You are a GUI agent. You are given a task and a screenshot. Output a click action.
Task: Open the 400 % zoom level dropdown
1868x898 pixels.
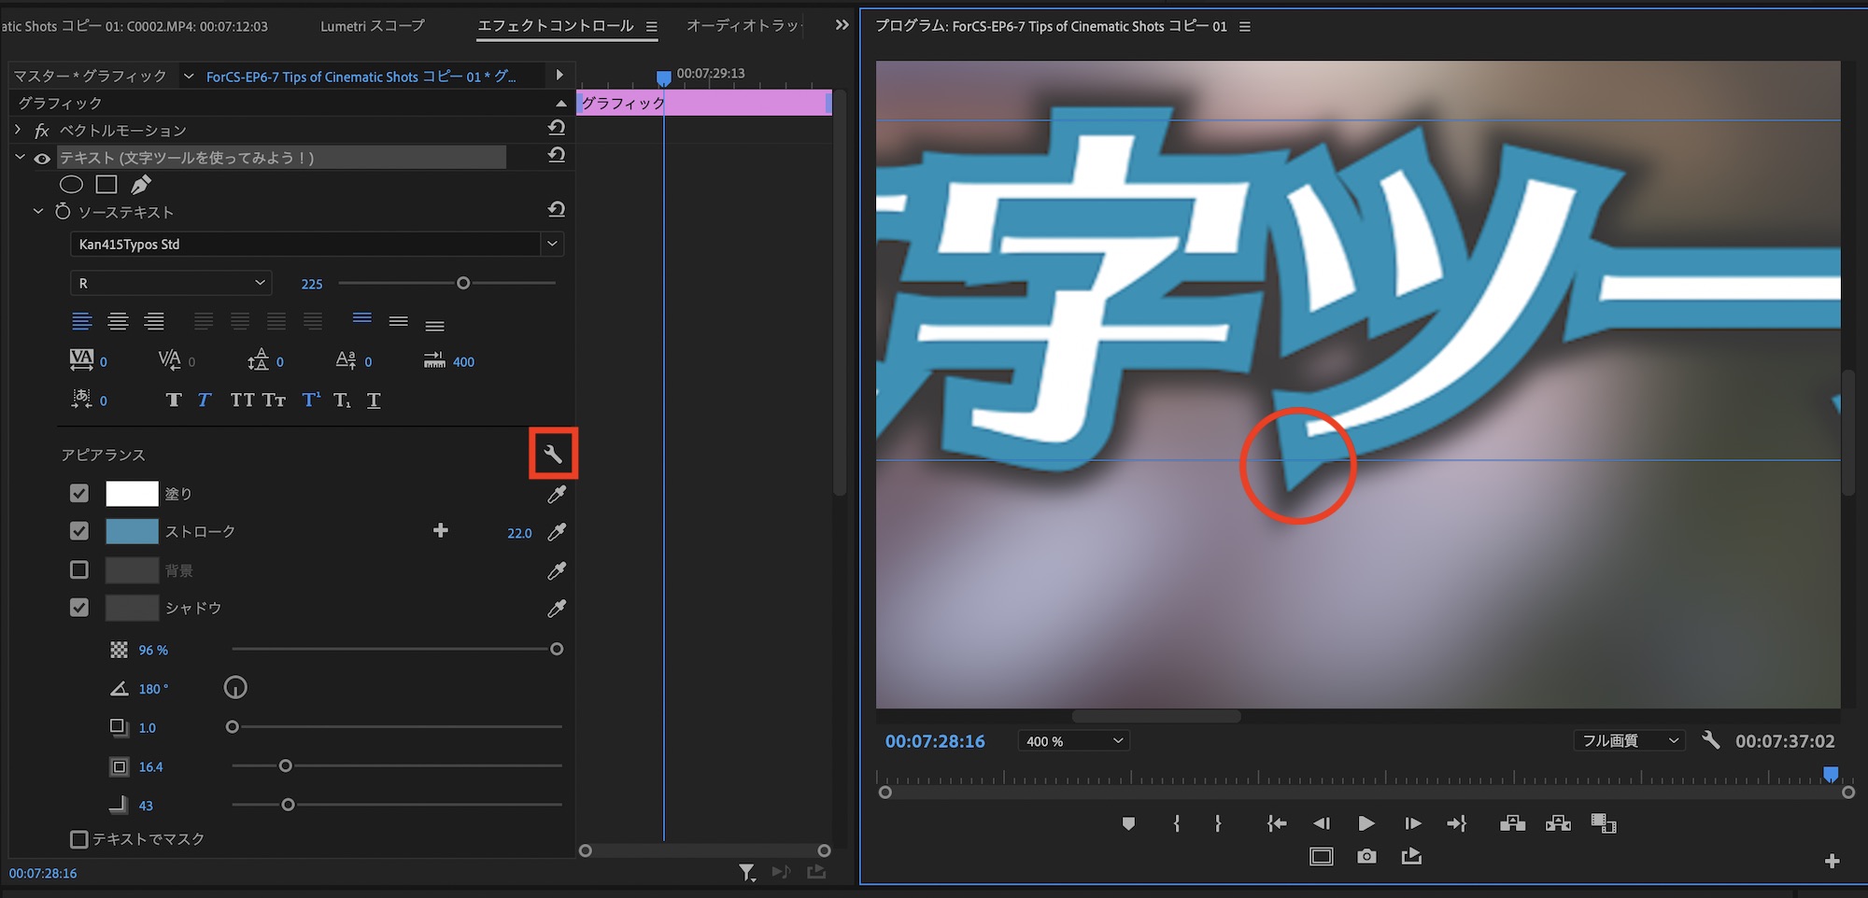(1073, 741)
